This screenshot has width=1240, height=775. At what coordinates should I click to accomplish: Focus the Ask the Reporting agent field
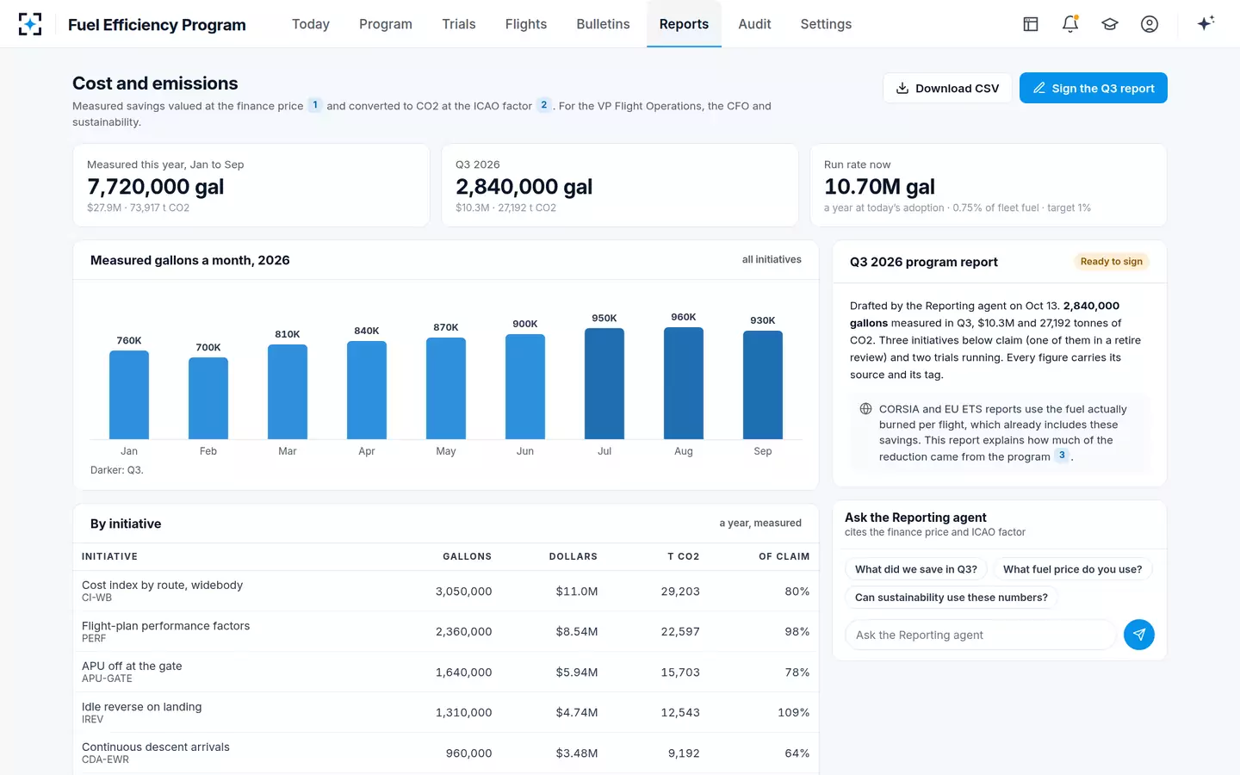pos(981,635)
